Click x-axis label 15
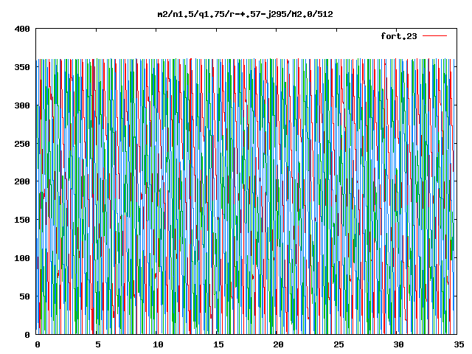This screenshot has width=472, height=354. [x=218, y=344]
